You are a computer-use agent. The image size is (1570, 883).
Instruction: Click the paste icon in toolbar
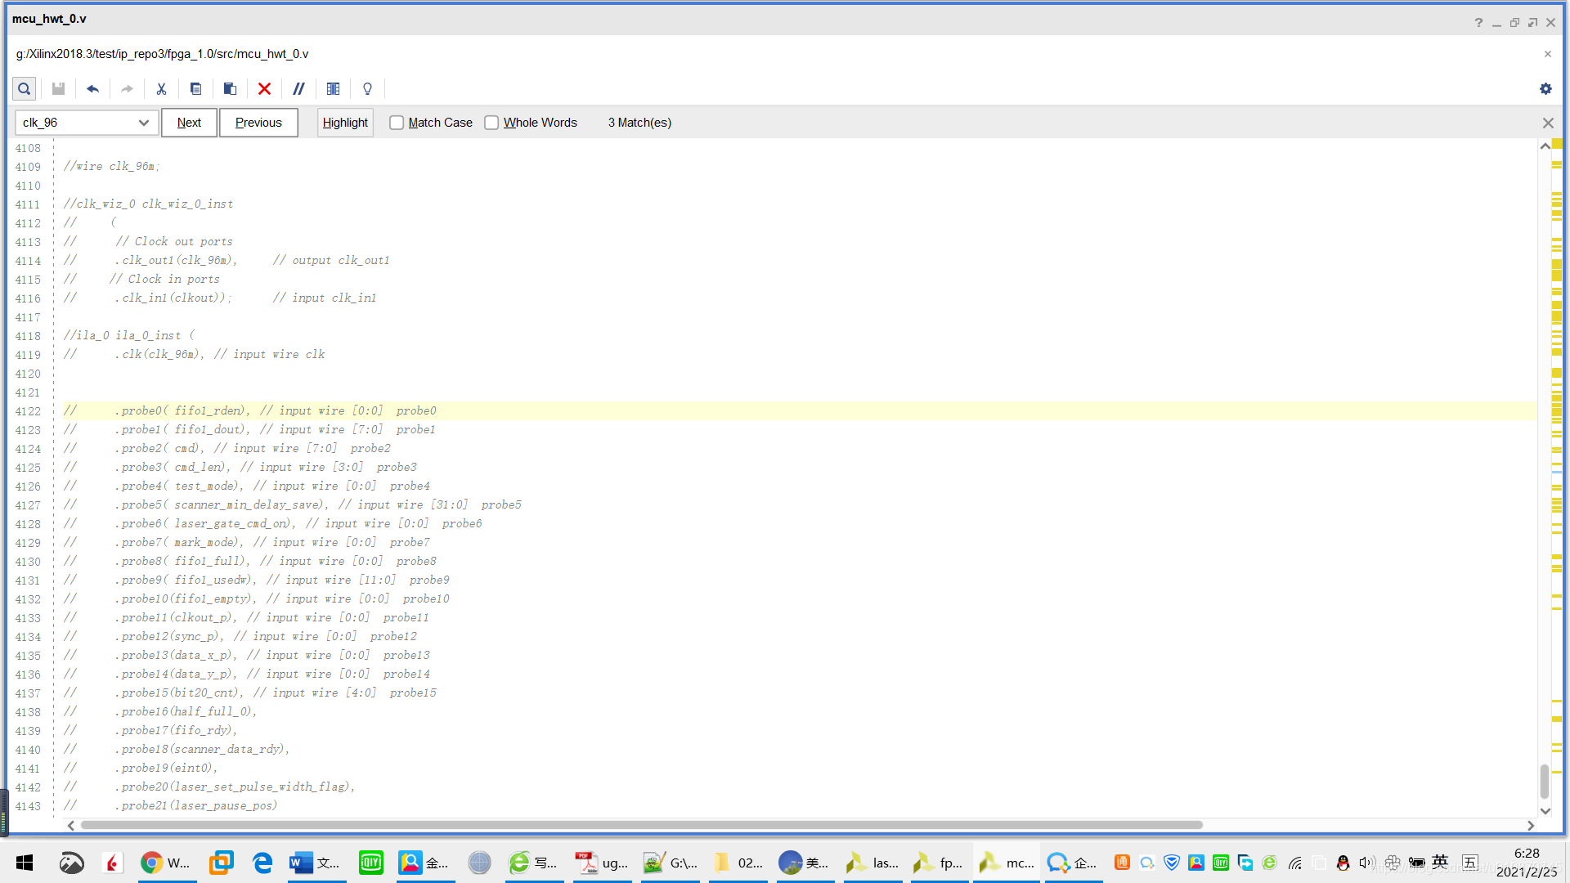click(230, 89)
